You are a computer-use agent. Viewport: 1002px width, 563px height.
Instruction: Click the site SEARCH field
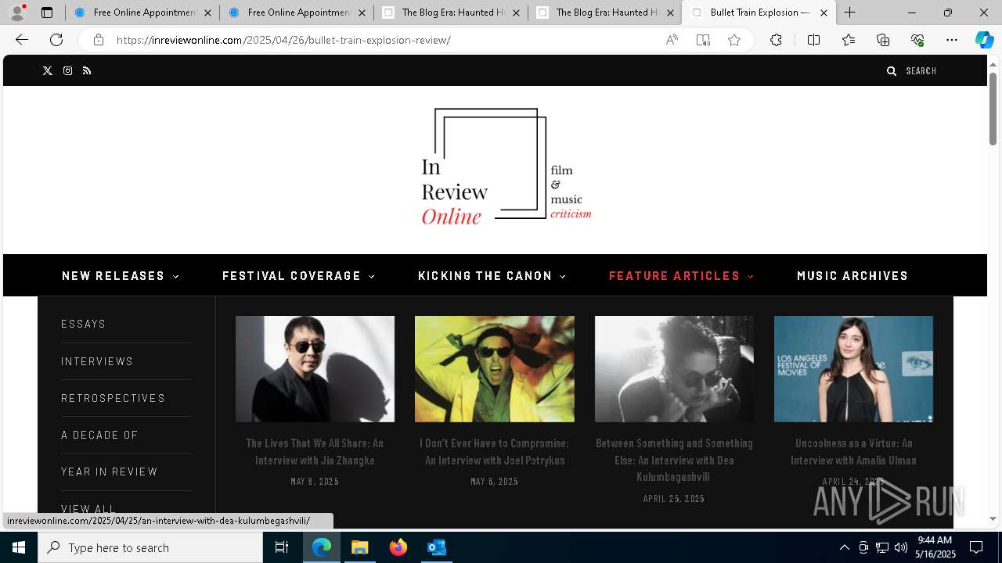pyautogui.click(x=921, y=71)
